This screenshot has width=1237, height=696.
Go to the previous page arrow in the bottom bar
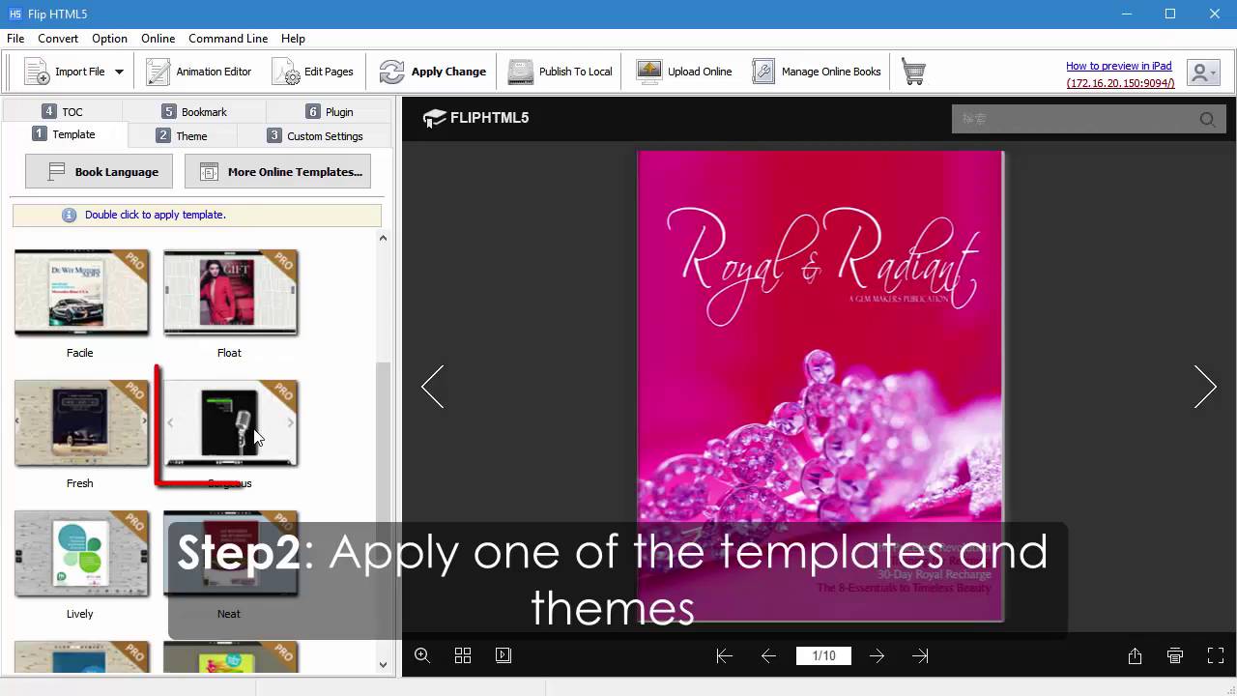[x=769, y=655]
